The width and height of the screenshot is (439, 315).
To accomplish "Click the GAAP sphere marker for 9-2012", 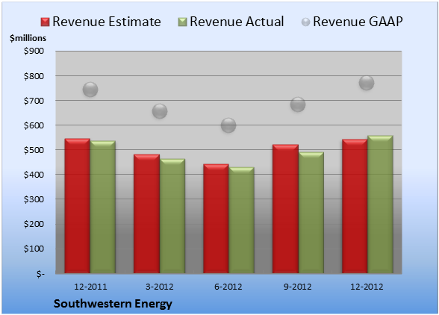I will [x=298, y=105].
